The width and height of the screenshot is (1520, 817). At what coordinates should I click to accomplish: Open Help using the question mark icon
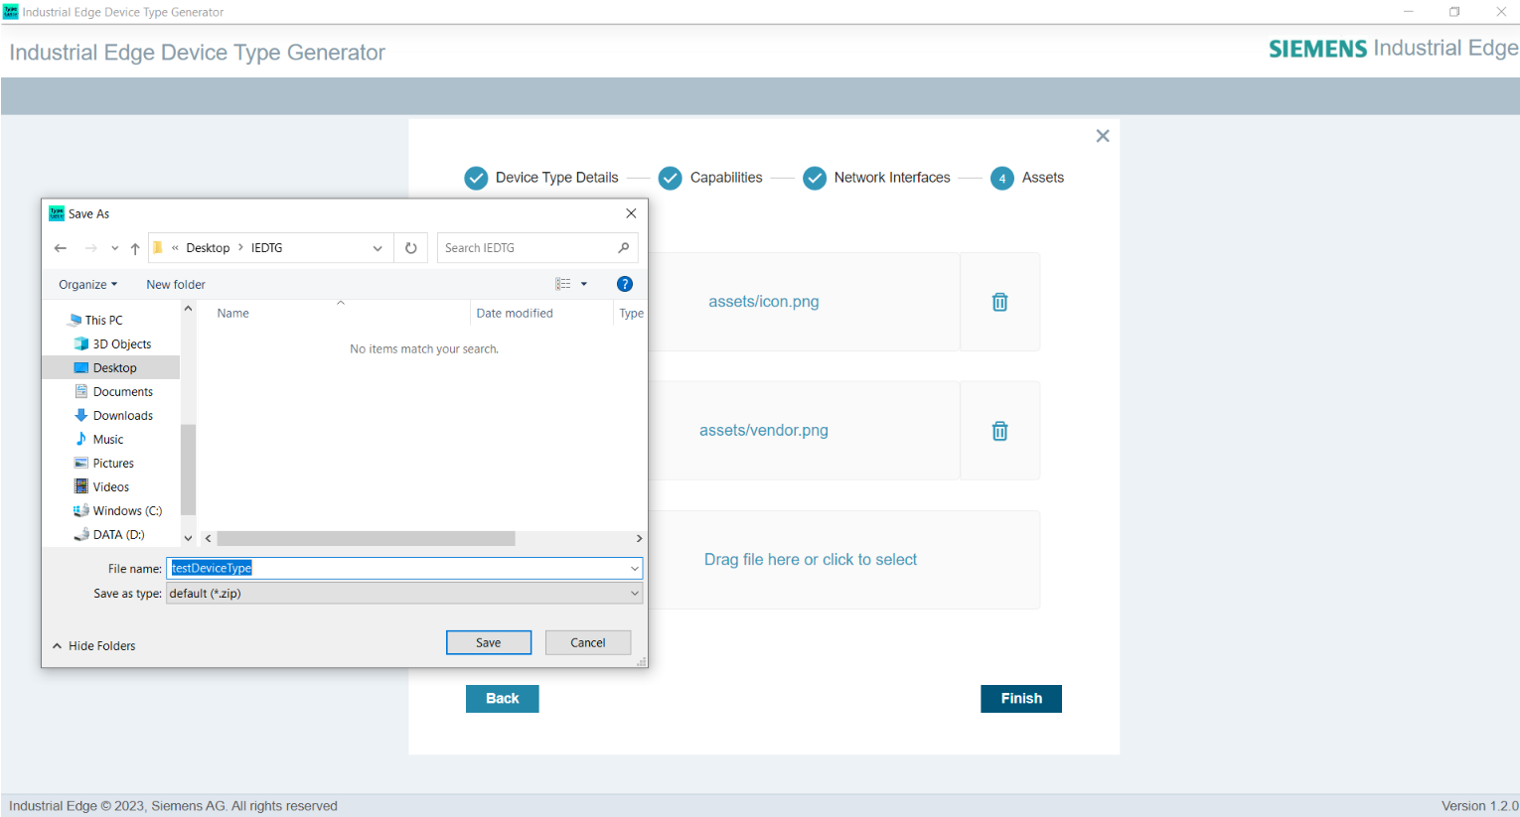(624, 283)
